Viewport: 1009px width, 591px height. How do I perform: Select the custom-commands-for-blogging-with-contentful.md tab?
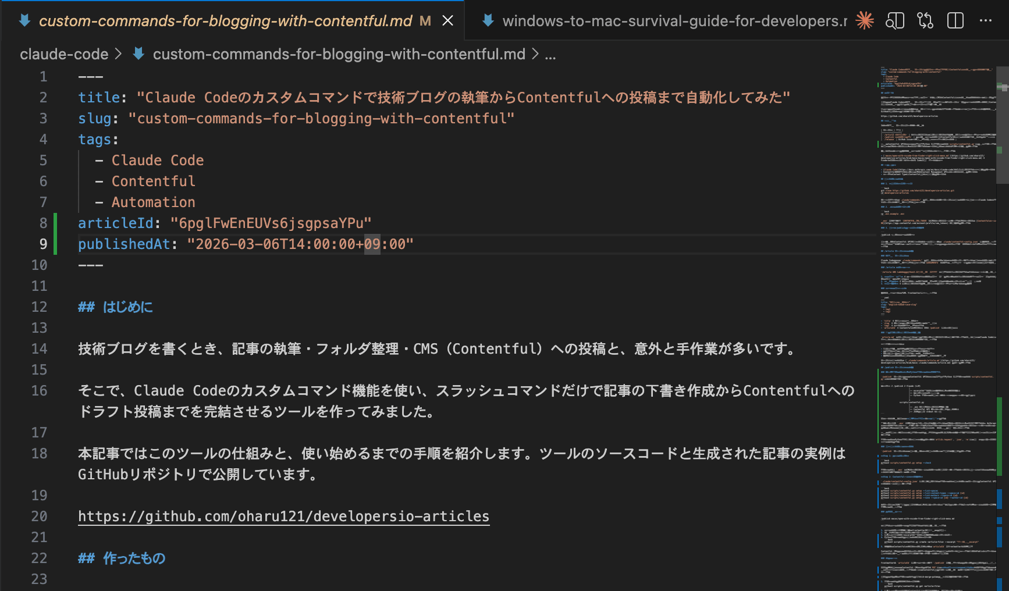point(225,21)
